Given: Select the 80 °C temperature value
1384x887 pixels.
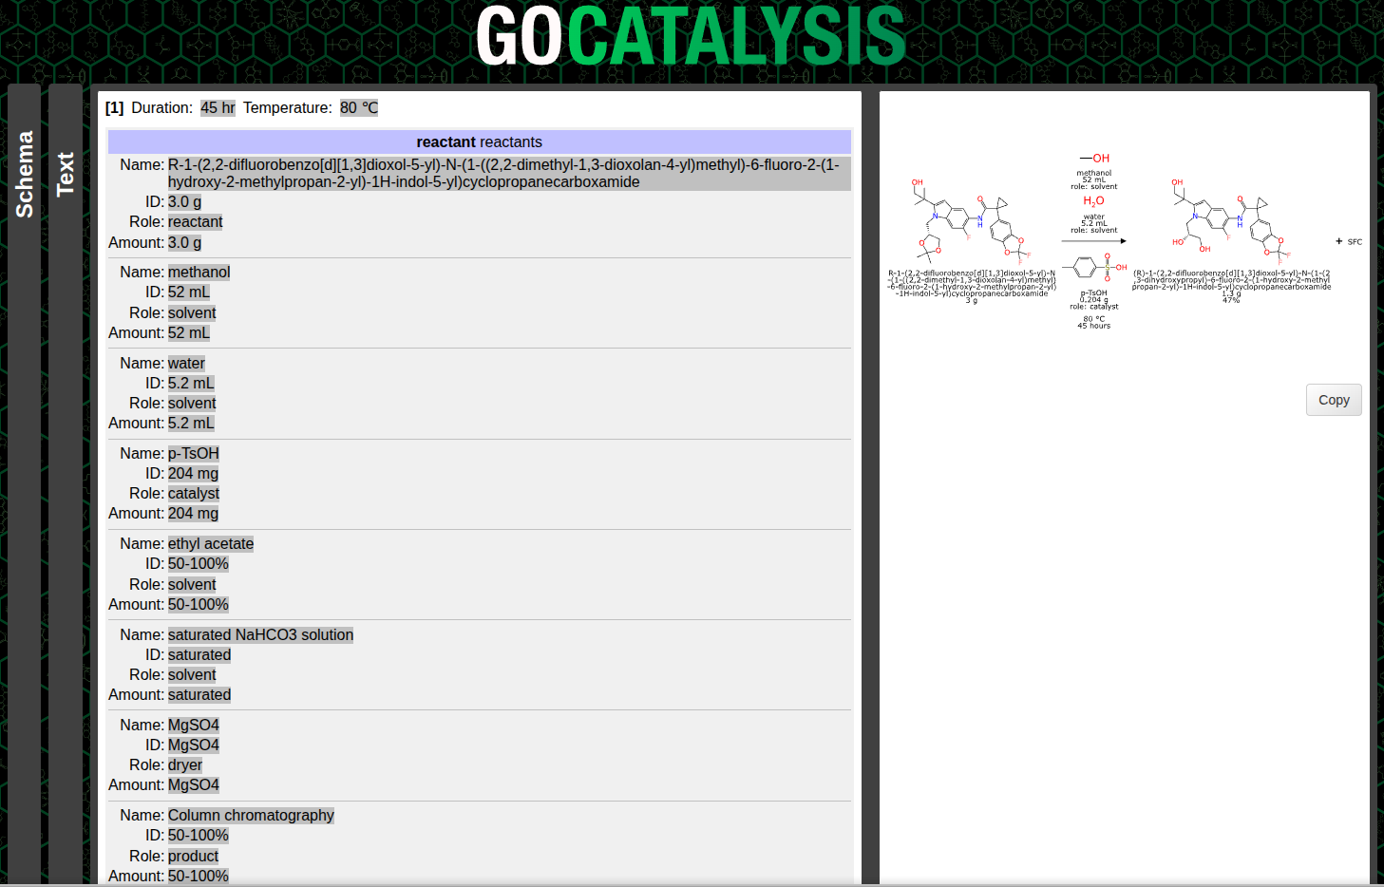Looking at the screenshot, I should coord(358,108).
